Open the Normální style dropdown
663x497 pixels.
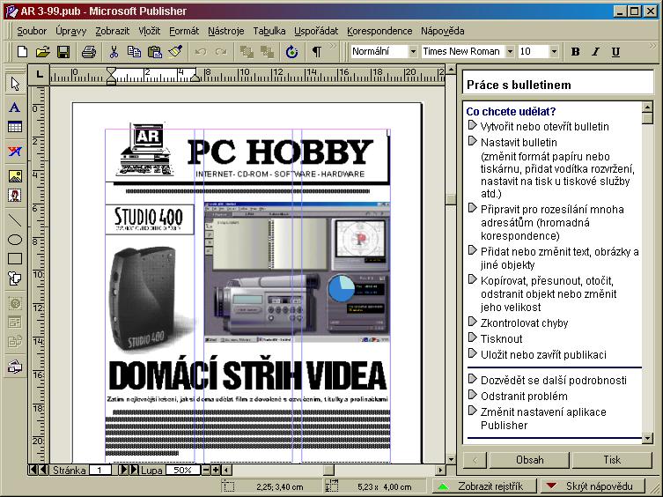click(x=413, y=52)
